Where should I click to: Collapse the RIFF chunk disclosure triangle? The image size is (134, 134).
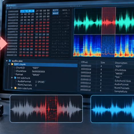[x=9, y=64]
